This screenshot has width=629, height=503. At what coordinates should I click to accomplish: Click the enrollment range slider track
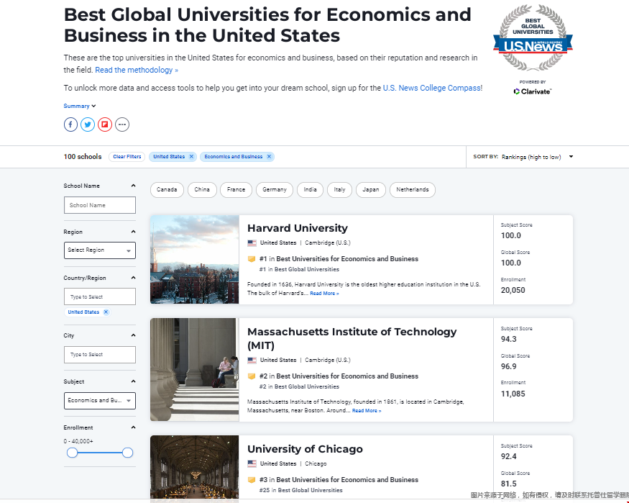point(100,453)
